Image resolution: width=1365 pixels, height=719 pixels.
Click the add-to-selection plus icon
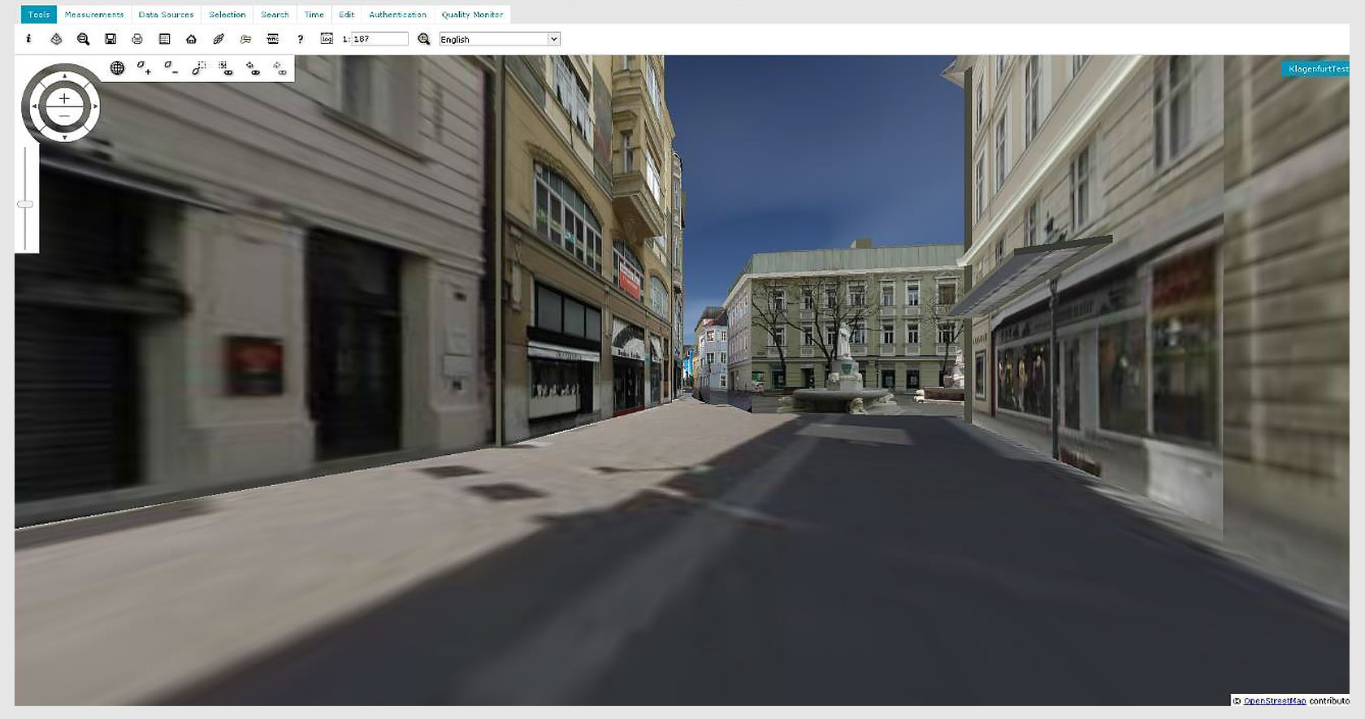(144, 68)
